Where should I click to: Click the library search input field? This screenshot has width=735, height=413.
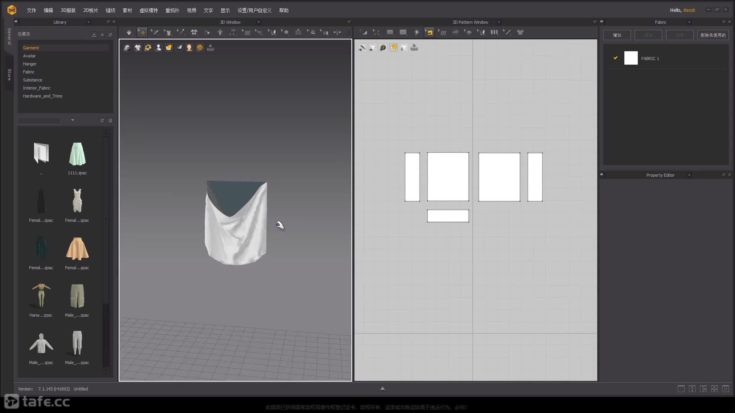39,120
